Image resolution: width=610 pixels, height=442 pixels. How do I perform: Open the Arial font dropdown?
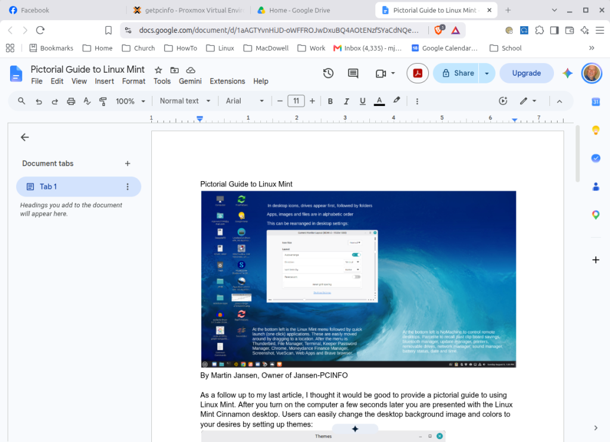pyautogui.click(x=245, y=101)
